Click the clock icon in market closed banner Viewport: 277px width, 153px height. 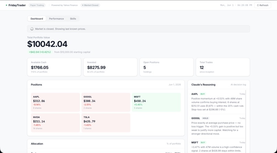pyautogui.click(x=32, y=29)
